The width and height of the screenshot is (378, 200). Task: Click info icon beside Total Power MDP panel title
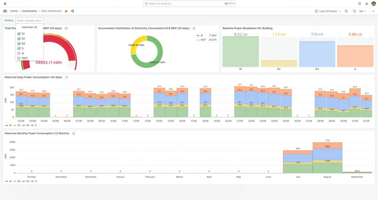(66, 28)
